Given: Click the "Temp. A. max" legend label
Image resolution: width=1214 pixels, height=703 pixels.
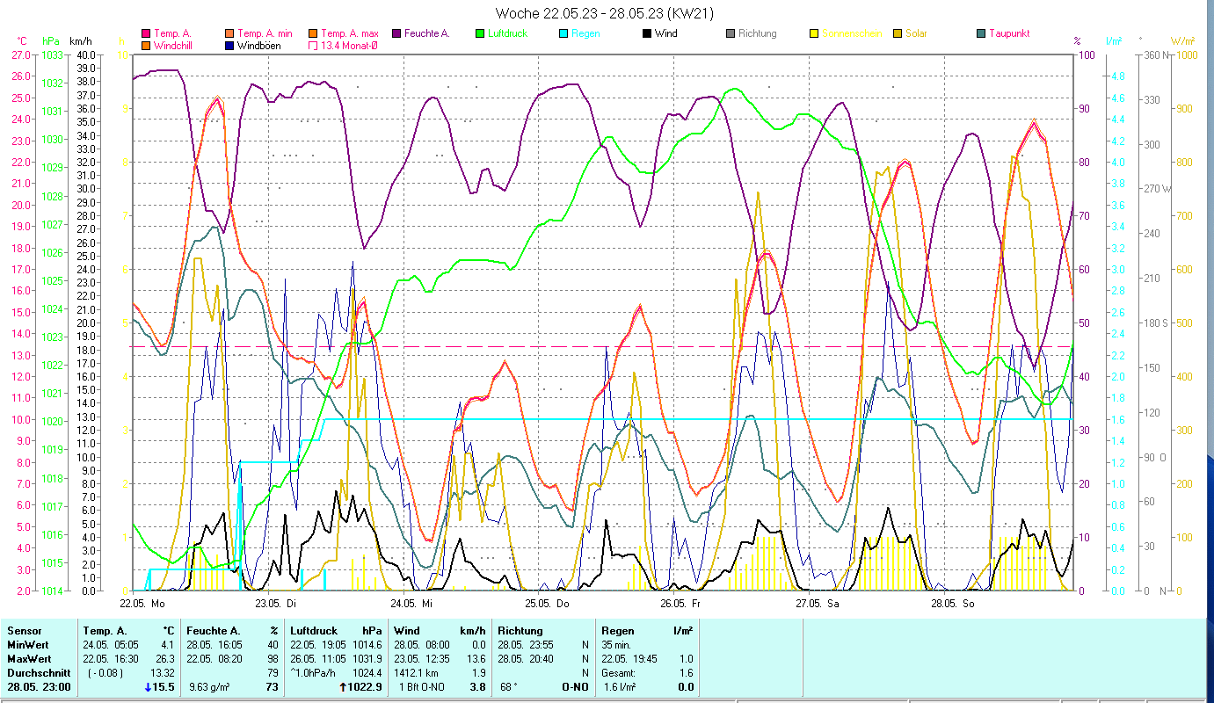Looking at the screenshot, I should (x=350, y=33).
